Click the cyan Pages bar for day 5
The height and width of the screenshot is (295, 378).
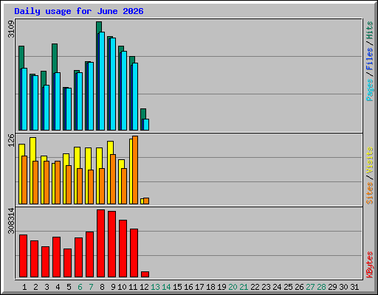[x=69, y=109]
